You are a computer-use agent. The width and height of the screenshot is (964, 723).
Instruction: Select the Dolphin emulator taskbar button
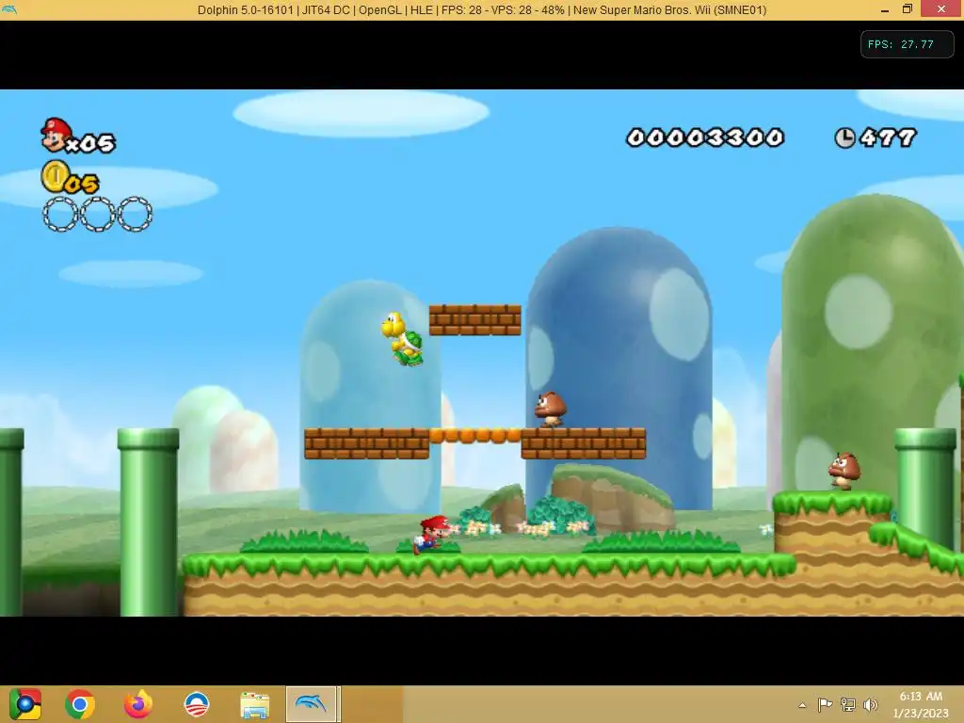tap(312, 704)
